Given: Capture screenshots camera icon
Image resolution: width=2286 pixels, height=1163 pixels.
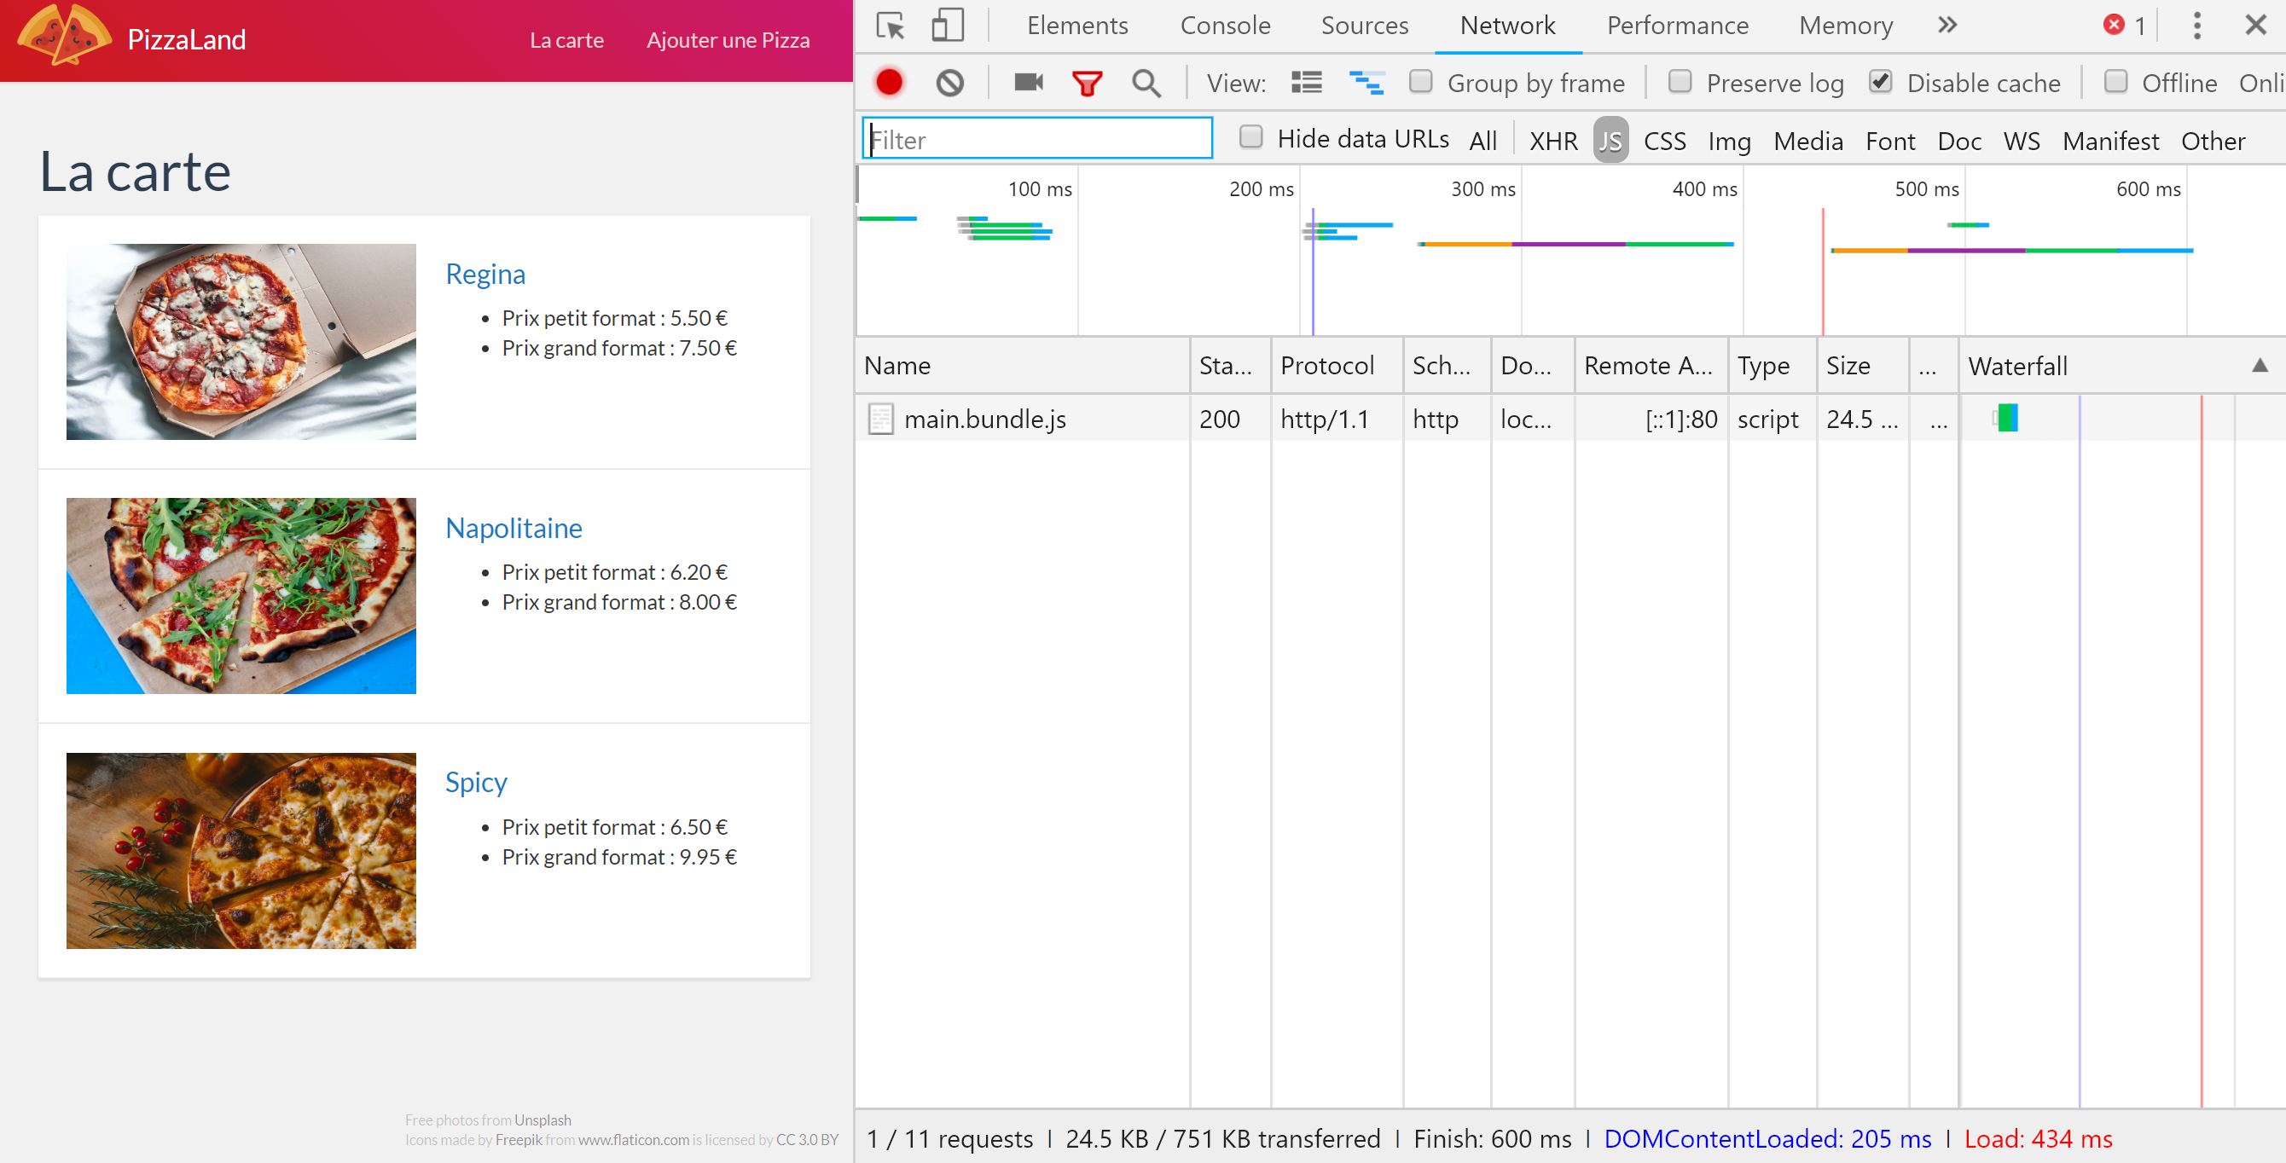Looking at the screenshot, I should [x=1029, y=83].
